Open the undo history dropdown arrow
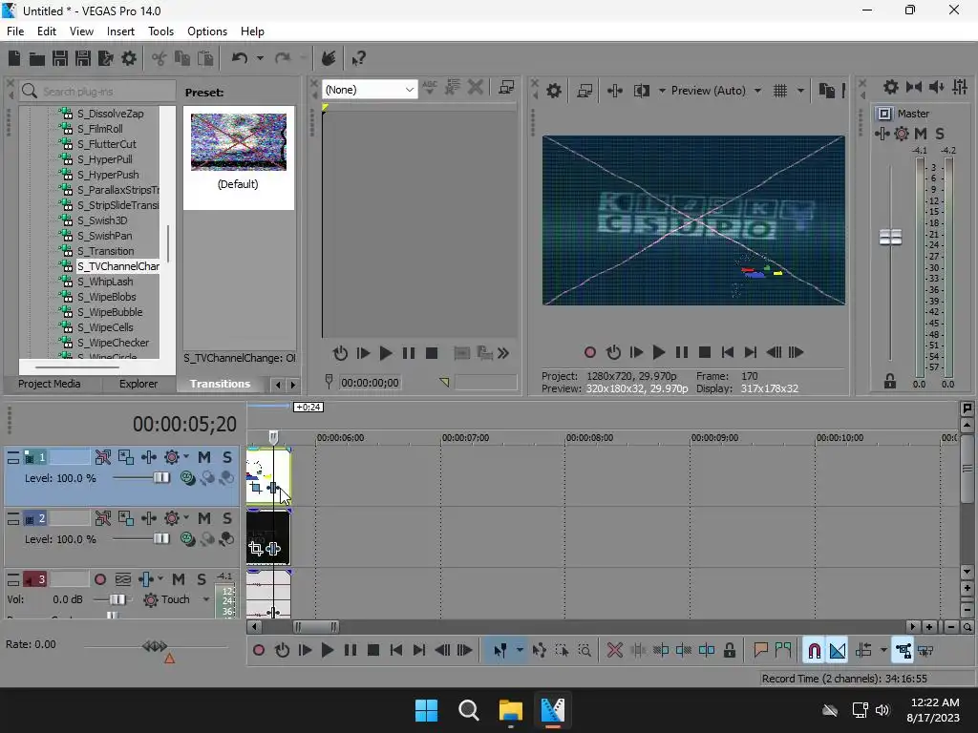 pyautogui.click(x=260, y=58)
